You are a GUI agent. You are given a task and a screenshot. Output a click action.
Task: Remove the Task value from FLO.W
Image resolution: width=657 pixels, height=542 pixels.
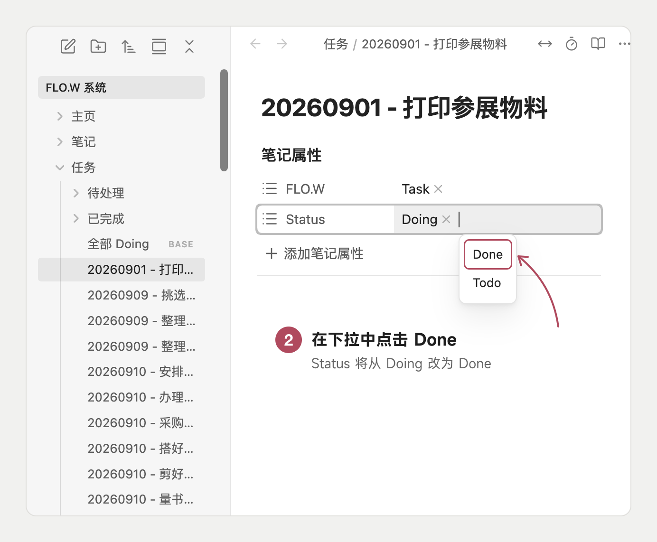[438, 189]
